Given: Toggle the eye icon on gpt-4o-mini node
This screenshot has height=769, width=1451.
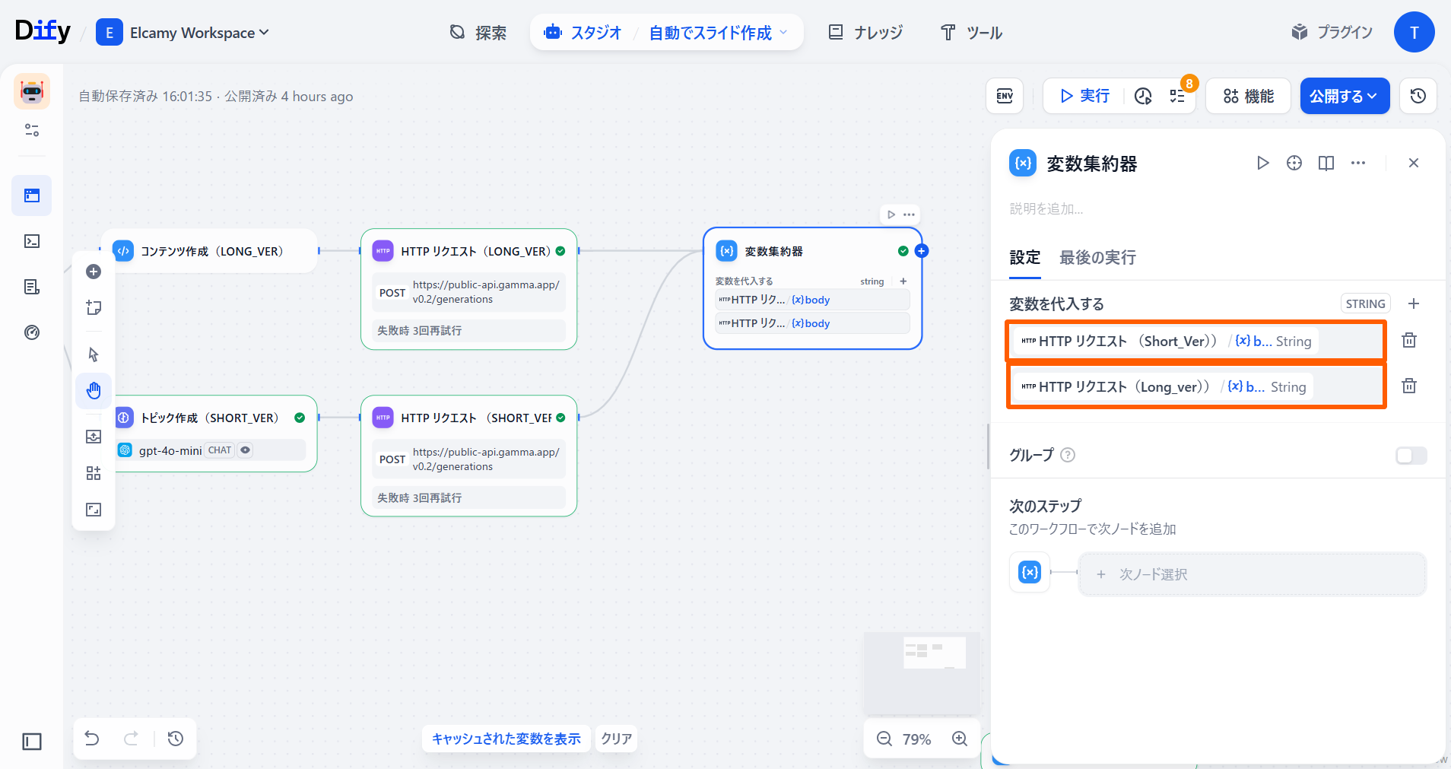Looking at the screenshot, I should (245, 450).
